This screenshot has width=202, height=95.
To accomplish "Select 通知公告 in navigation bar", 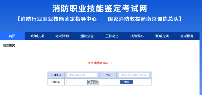I will 87,36.
